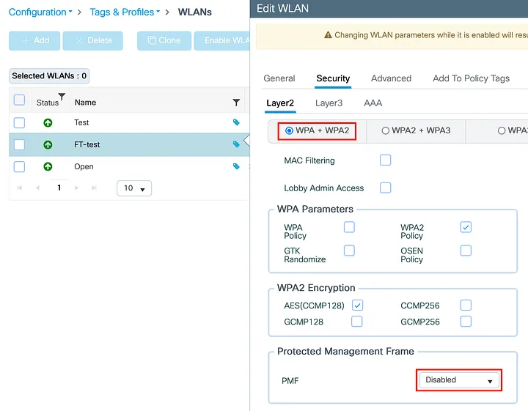528x411 pixels.
Task: Click the tag icon in the Test row
Action: [x=236, y=123]
